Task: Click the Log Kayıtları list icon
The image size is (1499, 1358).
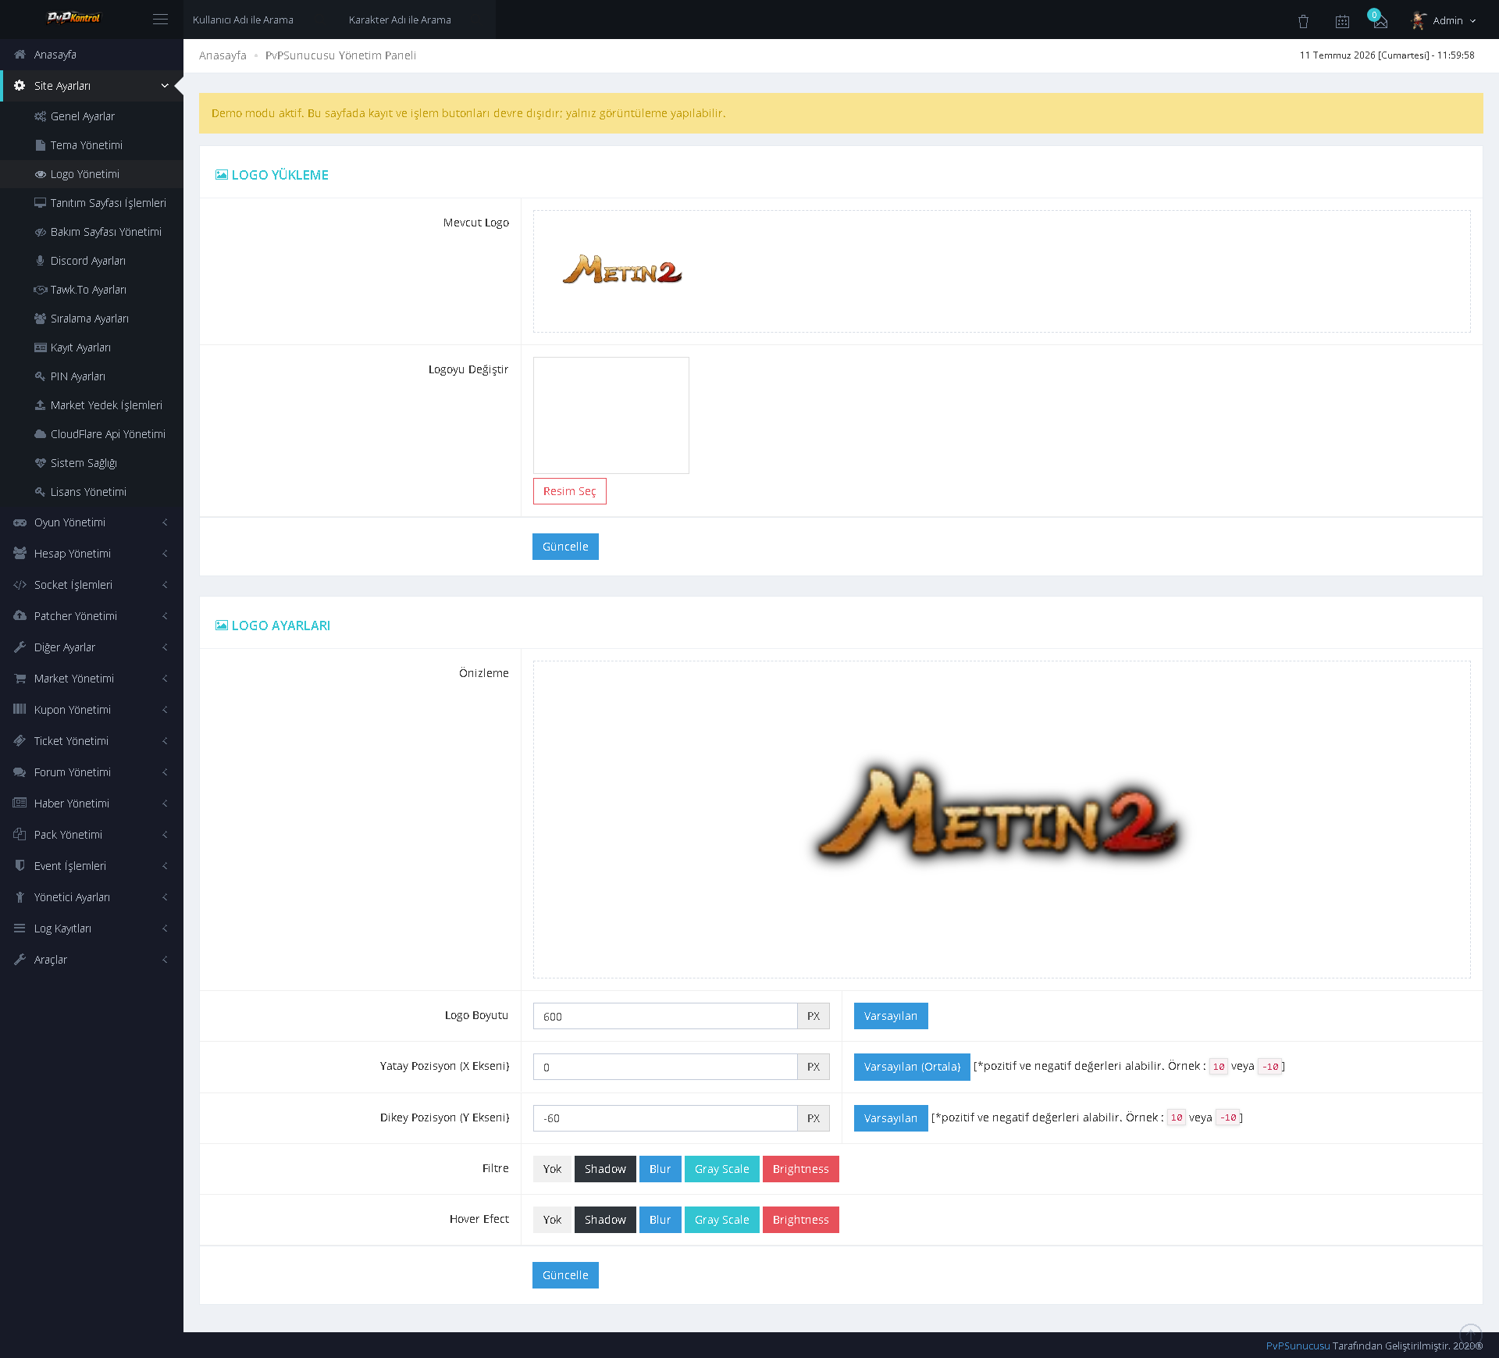Action: 20,929
